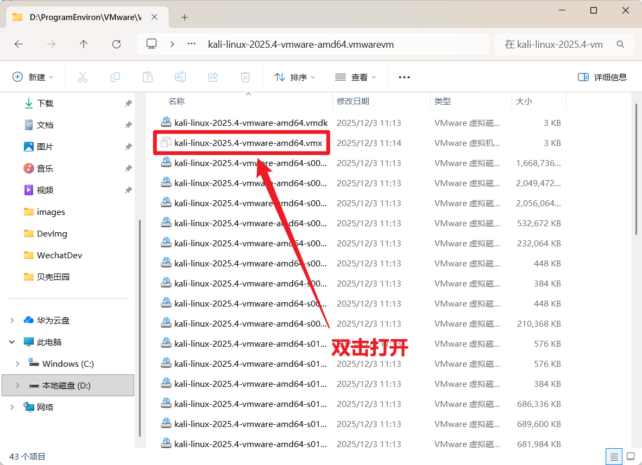Image resolution: width=642 pixels, height=465 pixels.
Task: Unpin 下载 using its pin icon
Action: [x=128, y=104]
